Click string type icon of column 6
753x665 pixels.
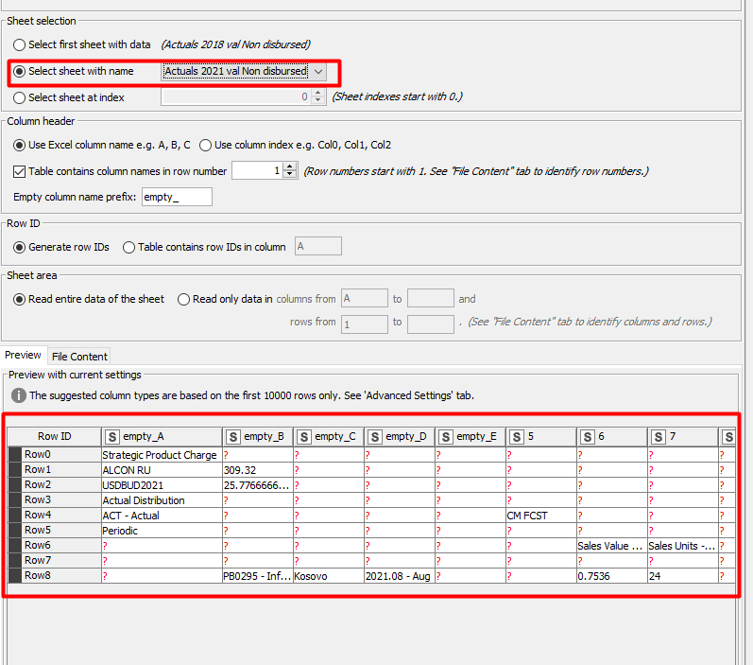[x=588, y=437]
